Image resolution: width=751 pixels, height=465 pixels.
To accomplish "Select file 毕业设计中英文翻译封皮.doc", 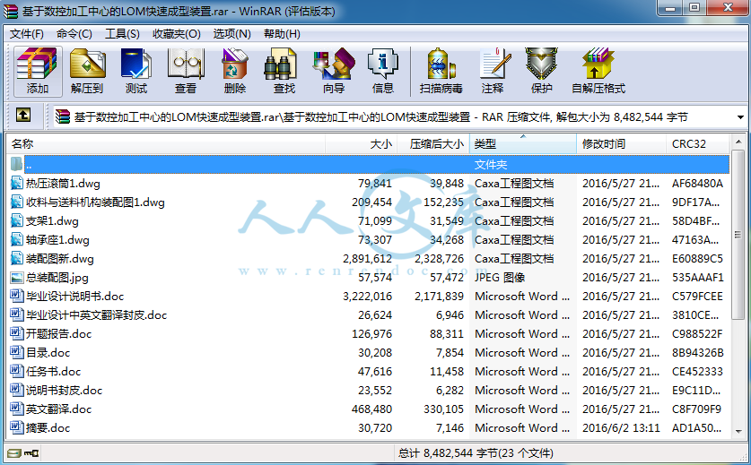I will (96, 314).
